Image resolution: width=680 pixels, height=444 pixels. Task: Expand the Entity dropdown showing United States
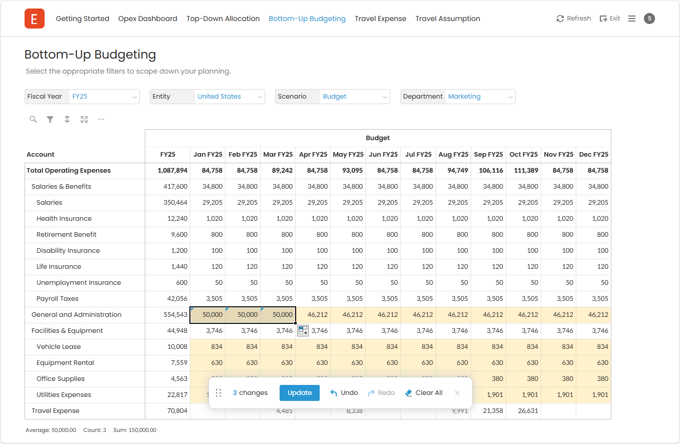(230, 97)
